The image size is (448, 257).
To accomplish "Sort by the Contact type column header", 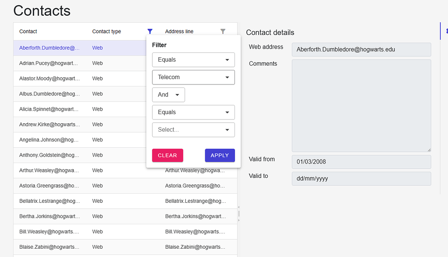I will [106, 31].
